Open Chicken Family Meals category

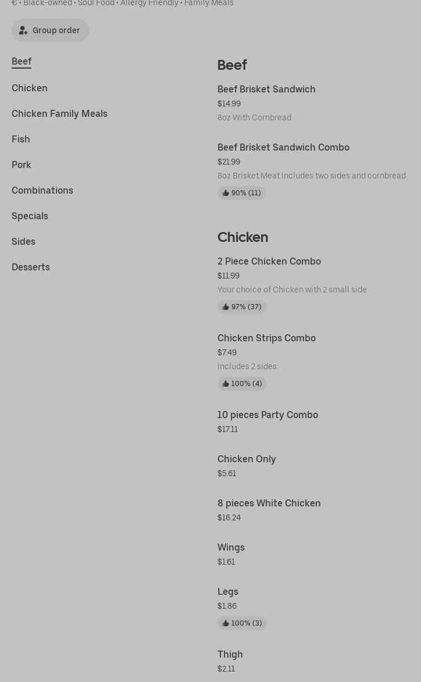point(59,113)
